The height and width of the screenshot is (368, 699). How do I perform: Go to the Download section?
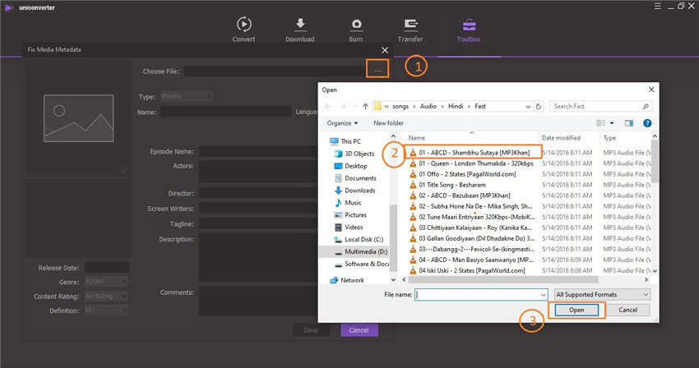pos(299,29)
